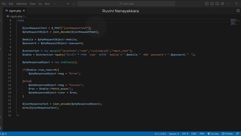Click signIn.php in the breadcrumb
Viewport: 241px width, 136px height.
[16, 16]
